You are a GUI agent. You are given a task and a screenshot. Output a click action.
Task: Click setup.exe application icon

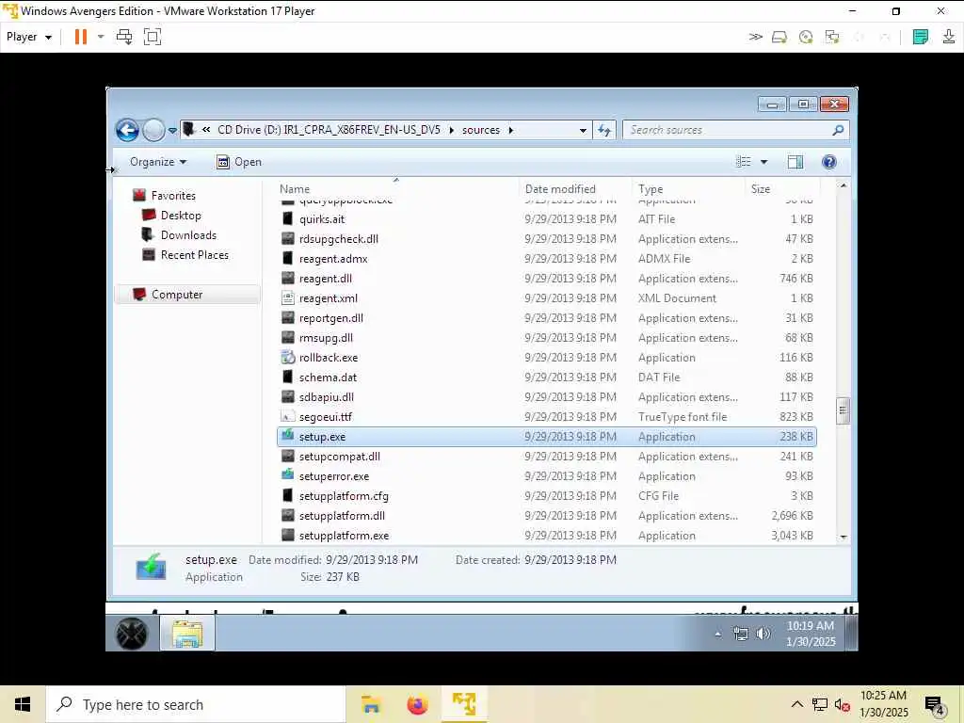(288, 436)
